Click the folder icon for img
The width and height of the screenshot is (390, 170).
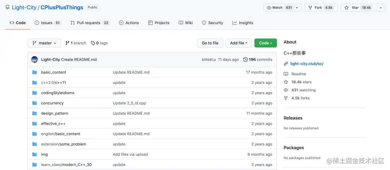coord(35,155)
